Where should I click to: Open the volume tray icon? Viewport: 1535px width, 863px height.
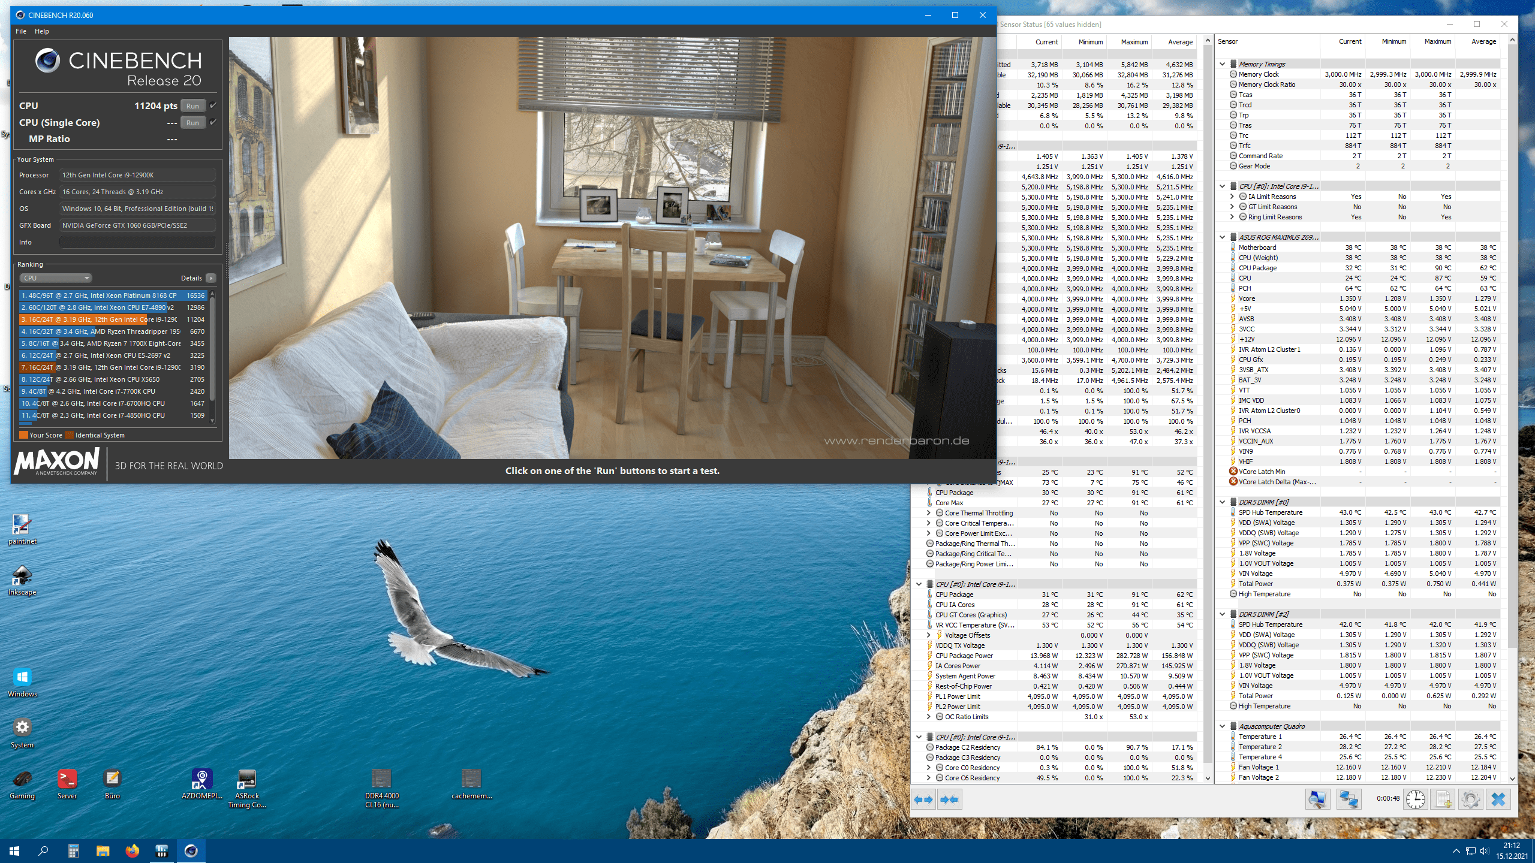click(1485, 851)
